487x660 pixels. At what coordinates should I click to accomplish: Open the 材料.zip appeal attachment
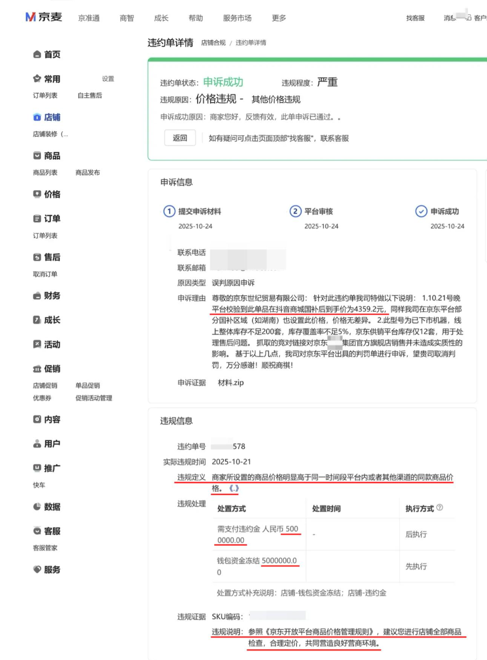click(x=230, y=383)
